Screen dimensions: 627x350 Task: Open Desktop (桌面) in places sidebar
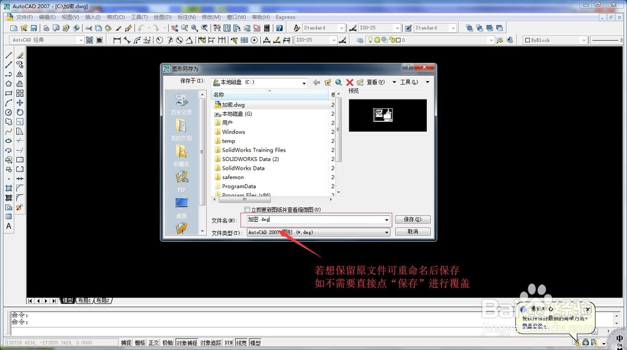pyautogui.click(x=181, y=208)
